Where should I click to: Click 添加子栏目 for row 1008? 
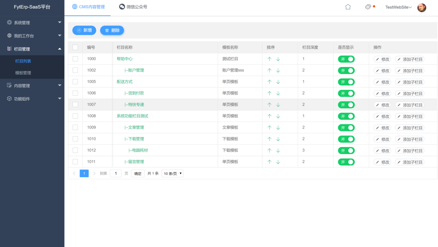[x=410, y=116]
